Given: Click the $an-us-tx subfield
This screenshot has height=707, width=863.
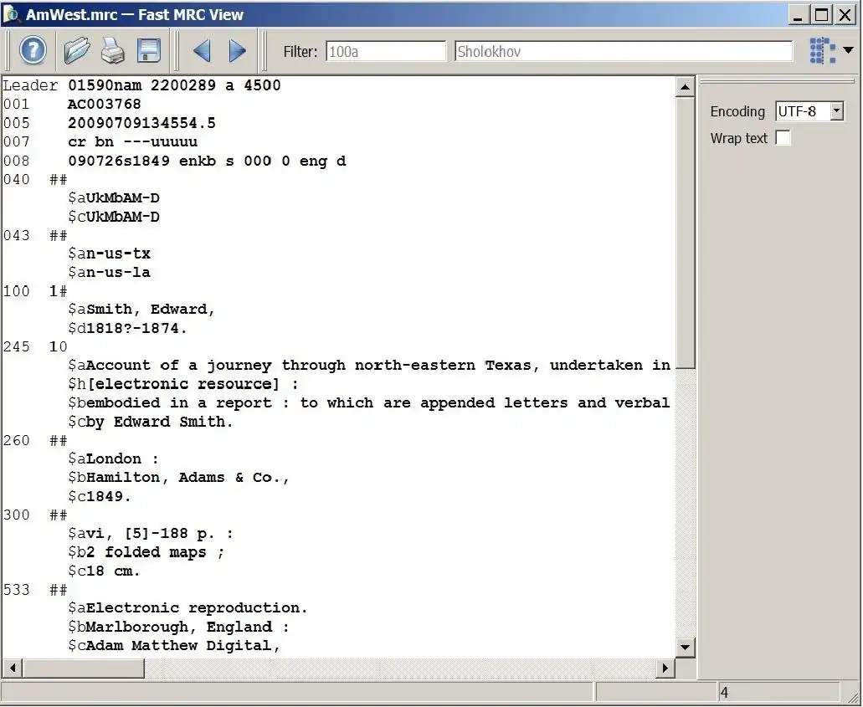Looking at the screenshot, I should click(x=109, y=253).
